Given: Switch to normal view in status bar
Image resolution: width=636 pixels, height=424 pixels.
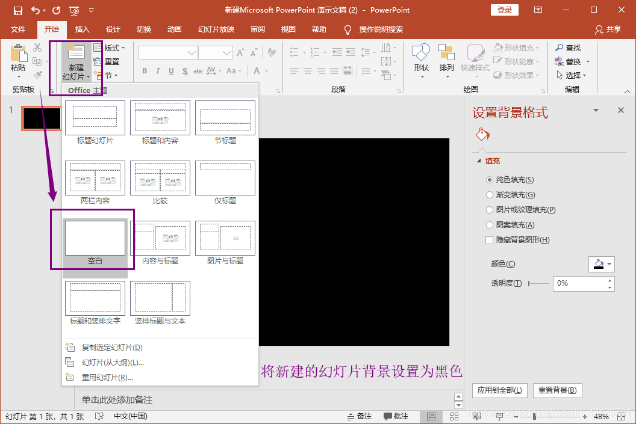Looking at the screenshot, I should (431, 416).
